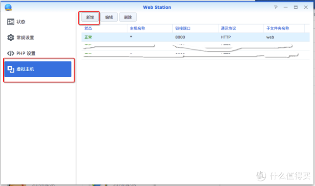Click the 编辑 button
Viewport: 315px width, 186px height.
[109, 17]
